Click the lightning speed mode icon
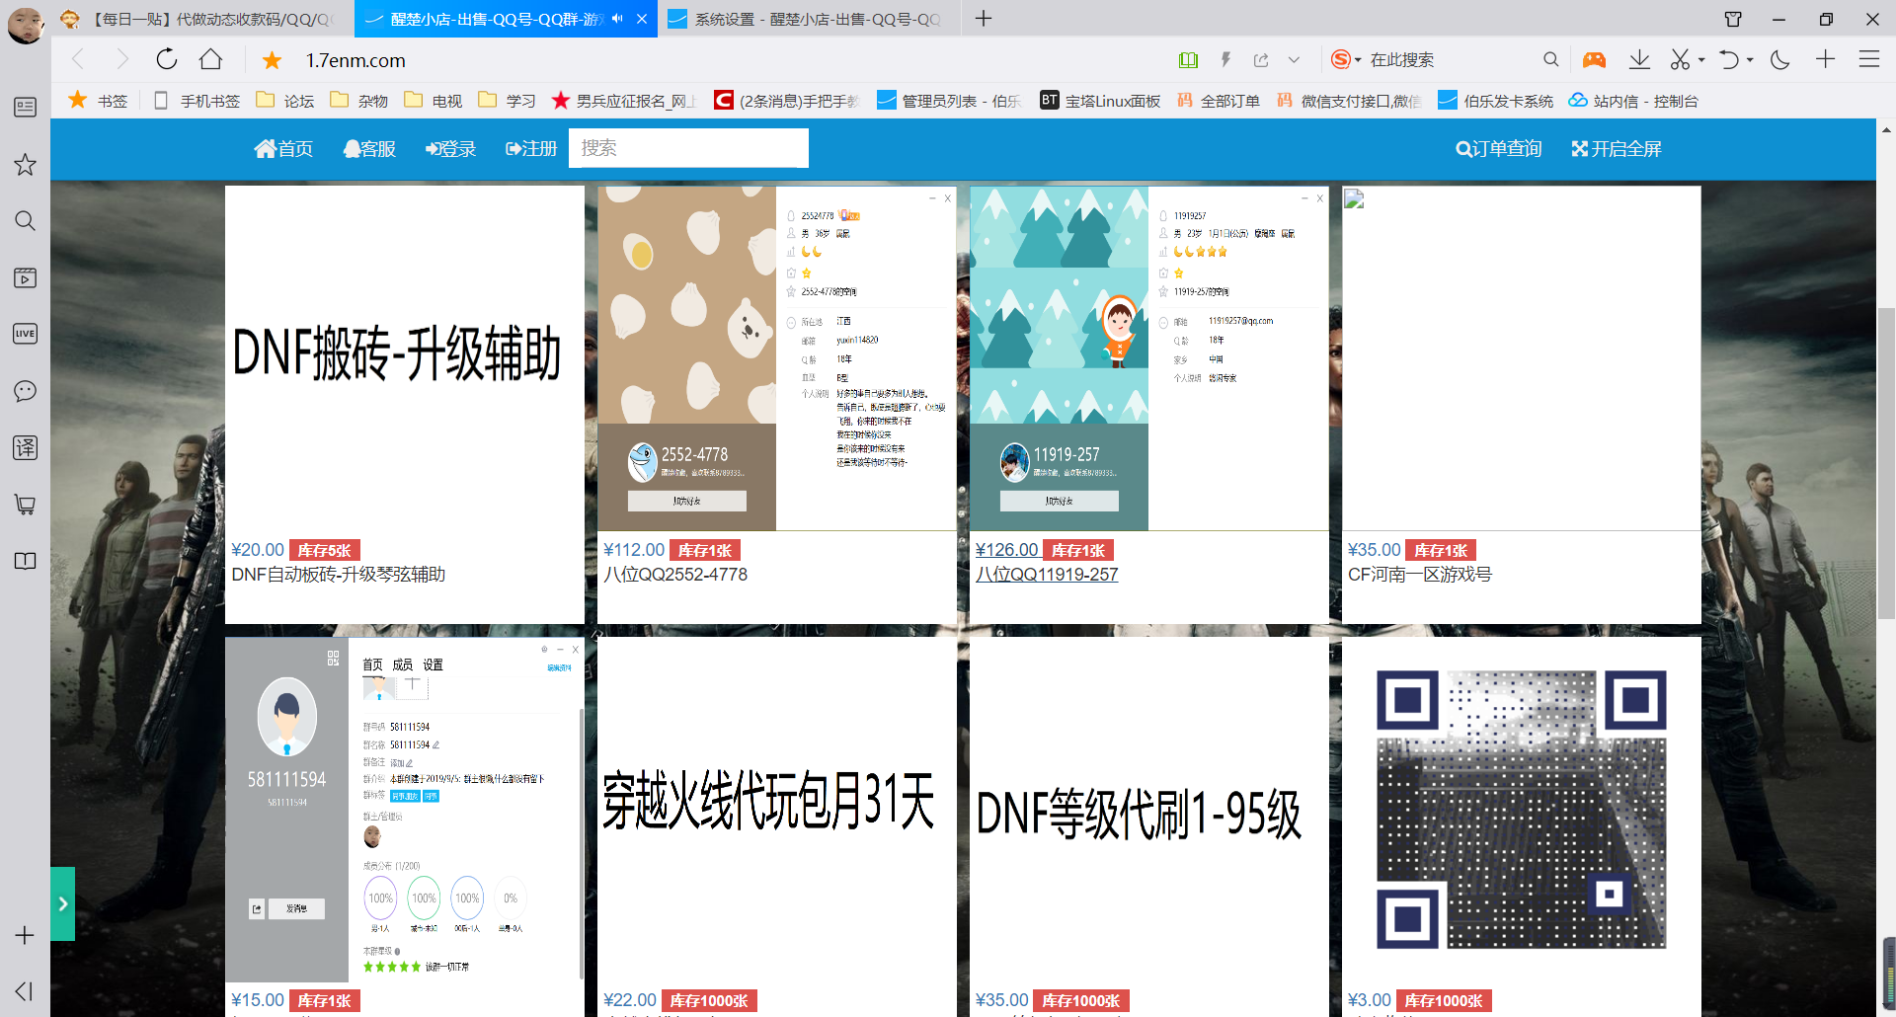 pyautogui.click(x=1225, y=60)
